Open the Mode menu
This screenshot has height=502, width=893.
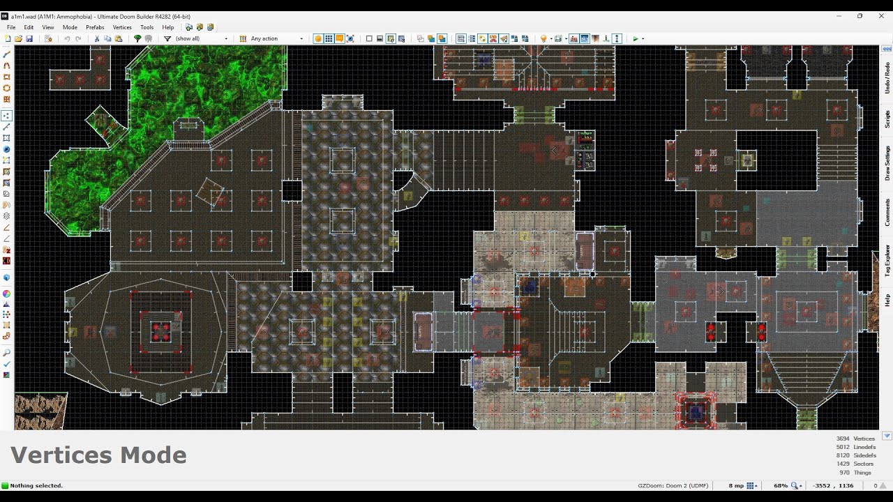tap(70, 27)
